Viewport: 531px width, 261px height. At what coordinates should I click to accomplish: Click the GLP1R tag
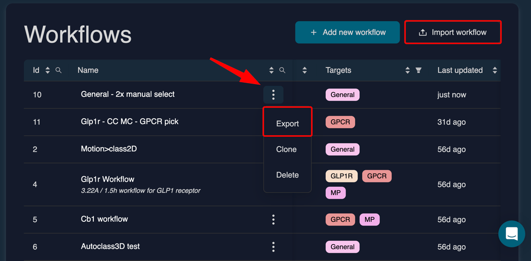point(342,176)
